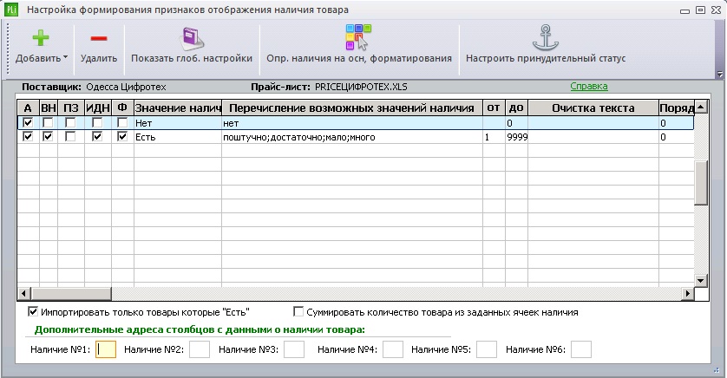Image resolution: width=727 pixels, height=378 pixels.
Task: Open the Справка help link
Action: click(589, 86)
